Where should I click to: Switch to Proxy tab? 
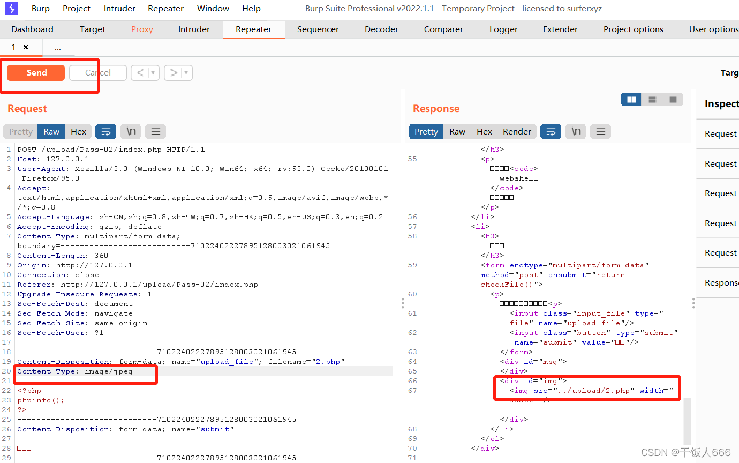pyautogui.click(x=142, y=29)
